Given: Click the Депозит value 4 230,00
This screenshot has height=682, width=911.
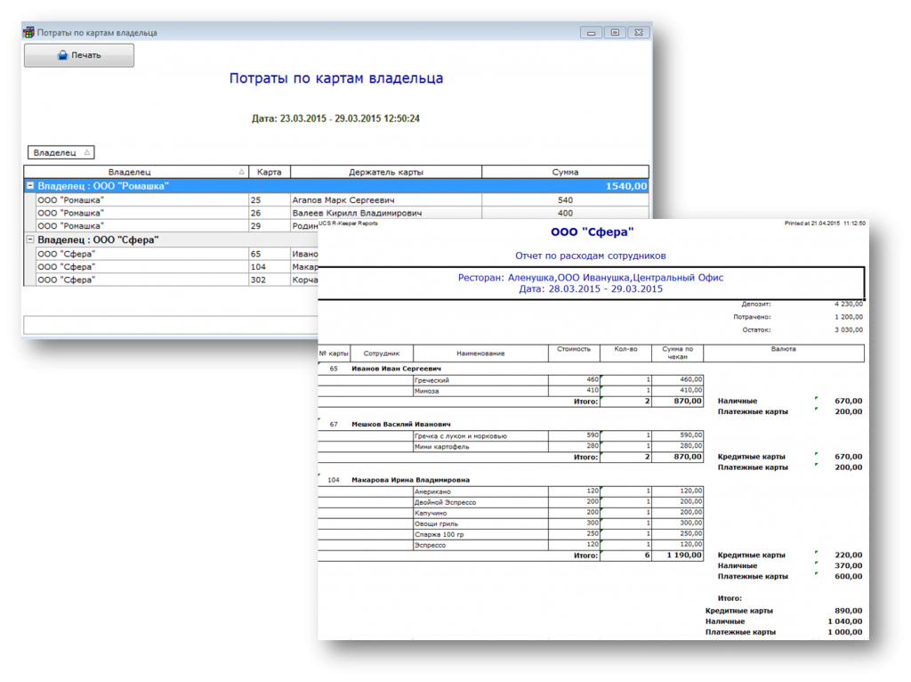Looking at the screenshot, I should (x=848, y=304).
